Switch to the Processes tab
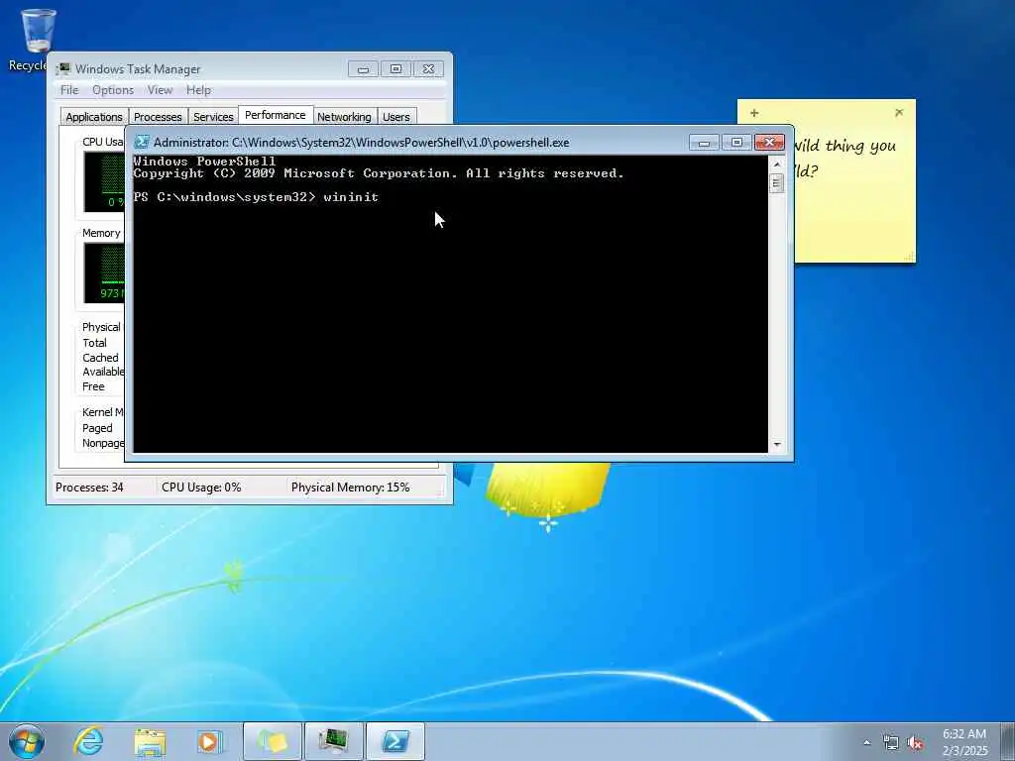The image size is (1015, 761). [158, 117]
